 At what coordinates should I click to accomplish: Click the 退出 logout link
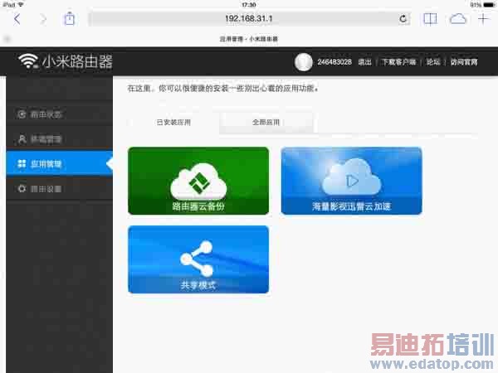click(364, 62)
